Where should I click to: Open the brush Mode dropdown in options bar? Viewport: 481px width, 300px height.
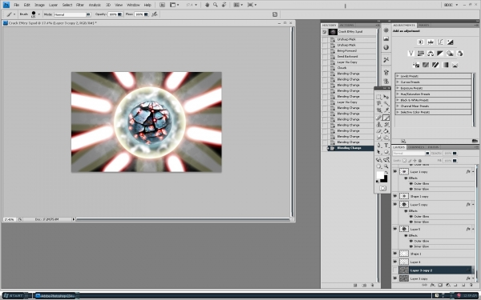[x=72, y=14]
